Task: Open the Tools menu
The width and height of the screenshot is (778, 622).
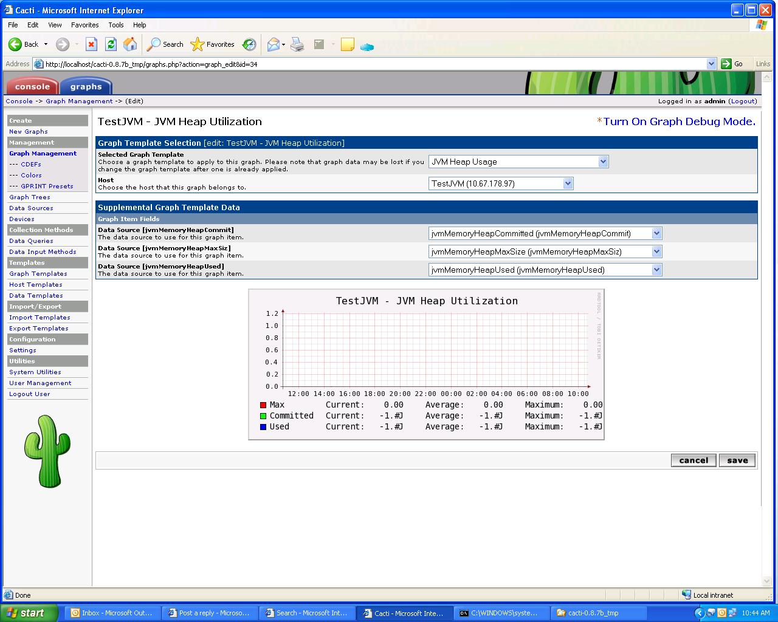Action: click(115, 25)
